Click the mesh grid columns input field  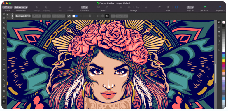click(8, 15)
